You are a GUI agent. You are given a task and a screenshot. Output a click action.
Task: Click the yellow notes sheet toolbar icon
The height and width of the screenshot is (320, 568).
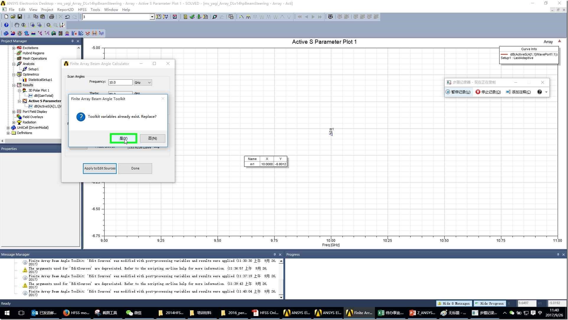[185, 17]
